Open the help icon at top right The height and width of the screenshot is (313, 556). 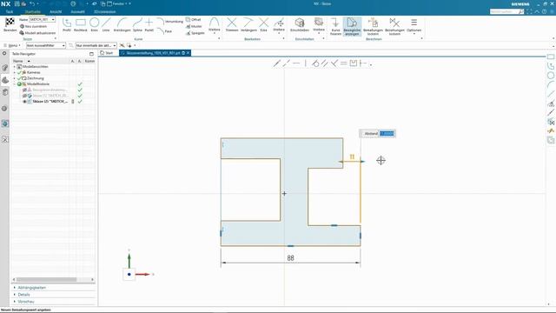[x=545, y=11]
